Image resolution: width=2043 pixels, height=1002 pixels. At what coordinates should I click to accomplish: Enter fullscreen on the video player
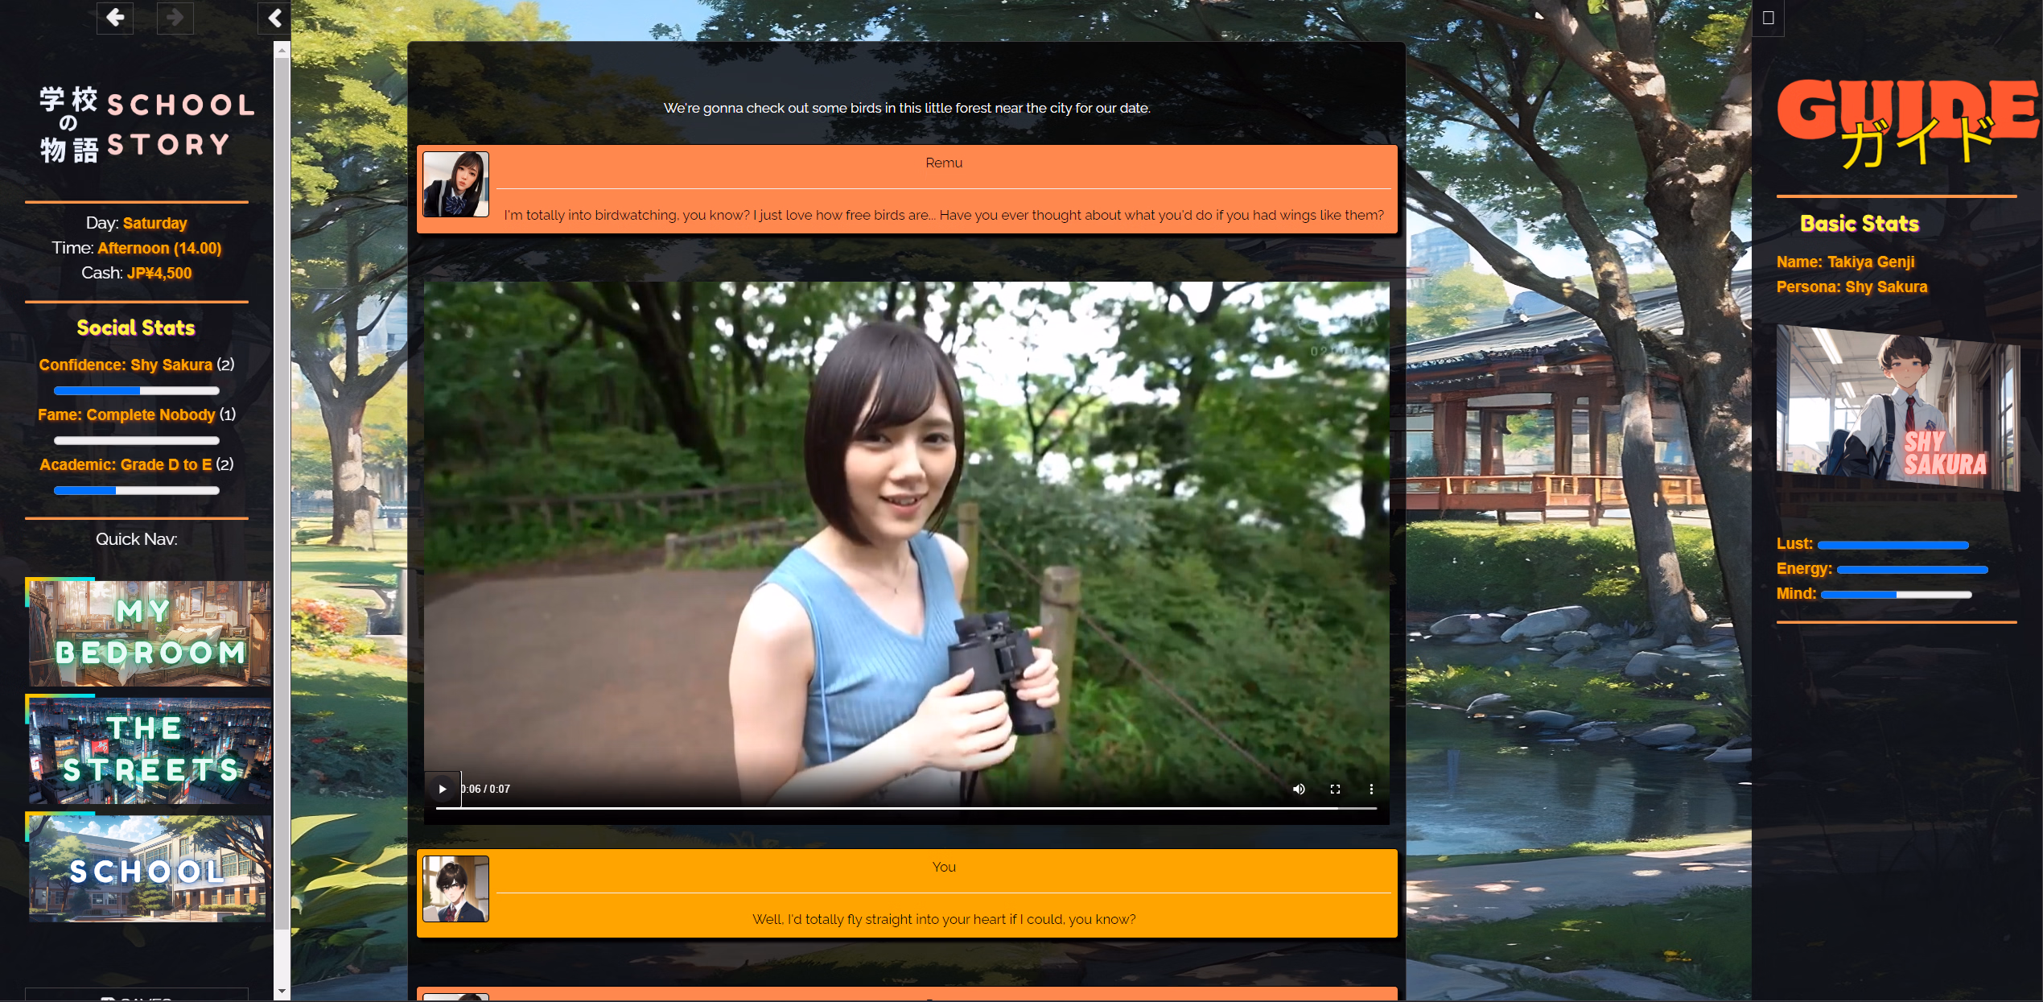pyautogui.click(x=1335, y=789)
